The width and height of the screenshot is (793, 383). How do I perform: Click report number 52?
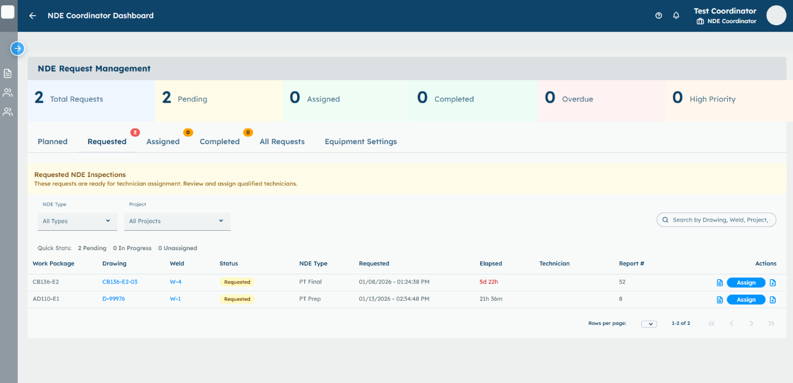tap(622, 282)
